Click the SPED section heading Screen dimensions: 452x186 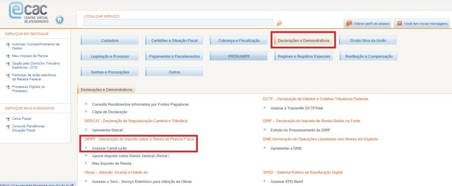[x=303, y=172]
